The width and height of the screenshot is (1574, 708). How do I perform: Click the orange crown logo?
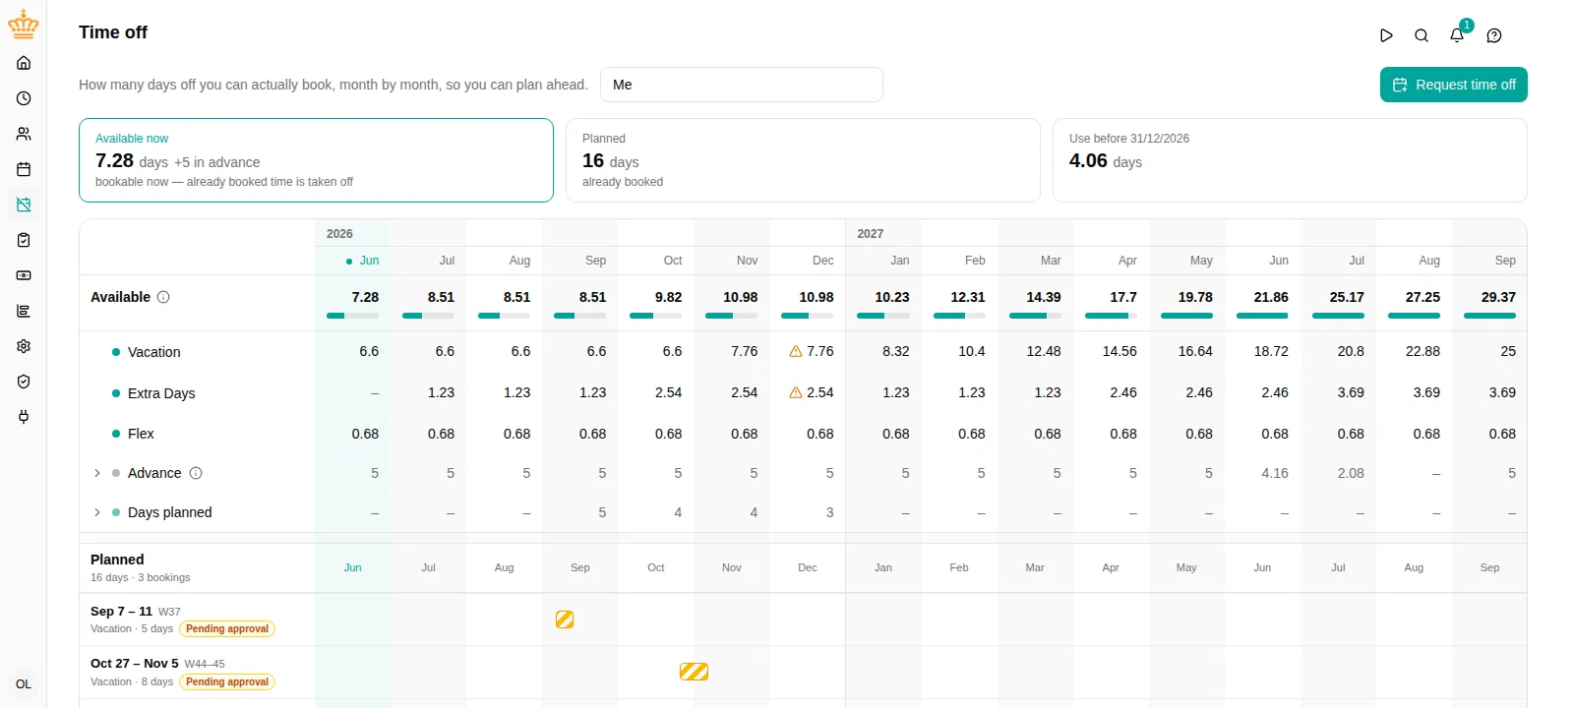24,25
